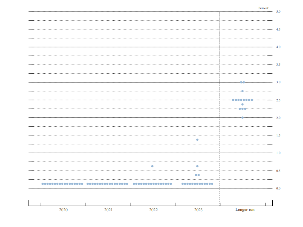Click the 2023 dot at 0.625 percent
This screenshot has height=227, width=303.
tap(197, 166)
